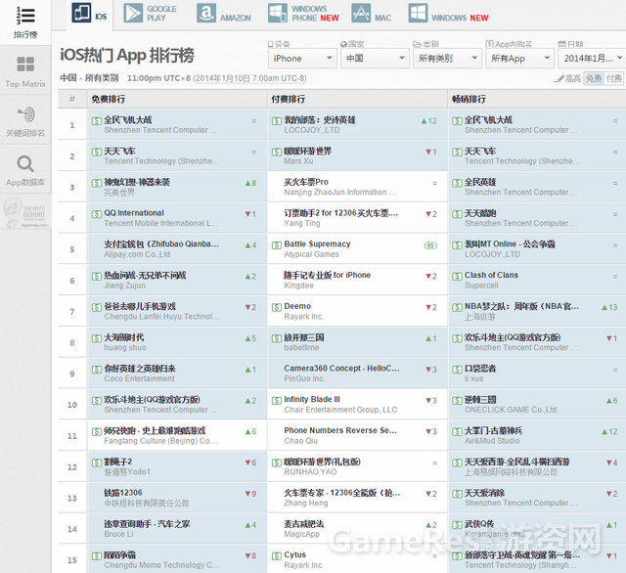The width and height of the screenshot is (626, 573).
Task: Open Cytus paid app link
Action: pos(295,555)
